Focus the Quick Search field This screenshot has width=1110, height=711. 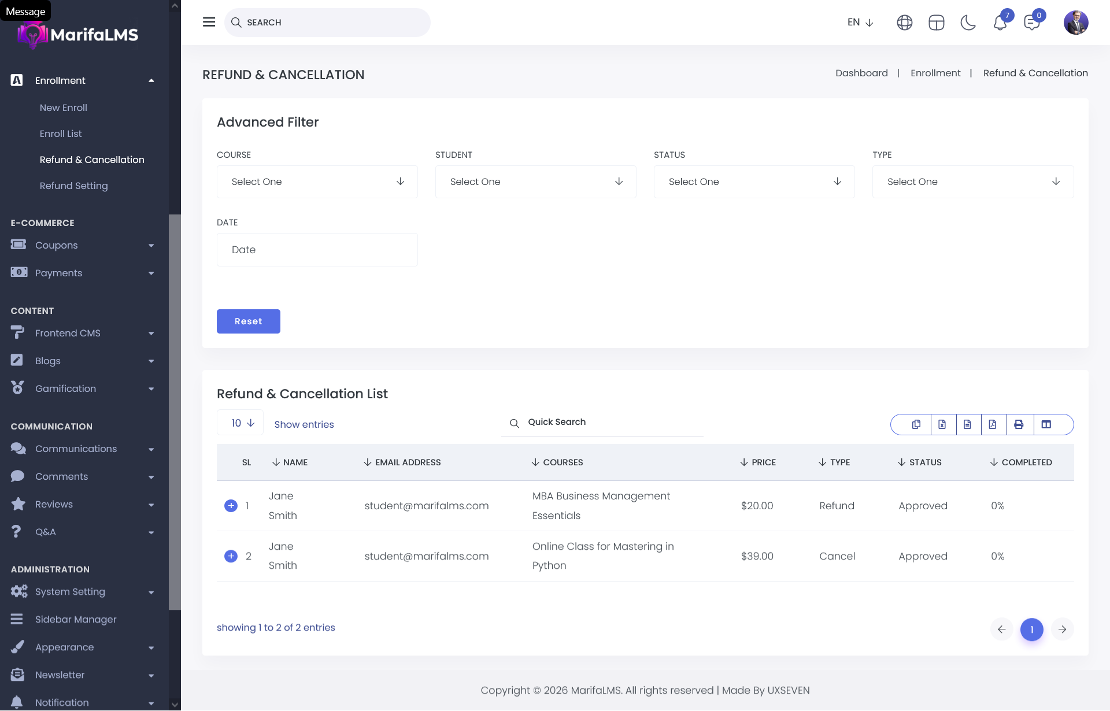pyautogui.click(x=613, y=422)
